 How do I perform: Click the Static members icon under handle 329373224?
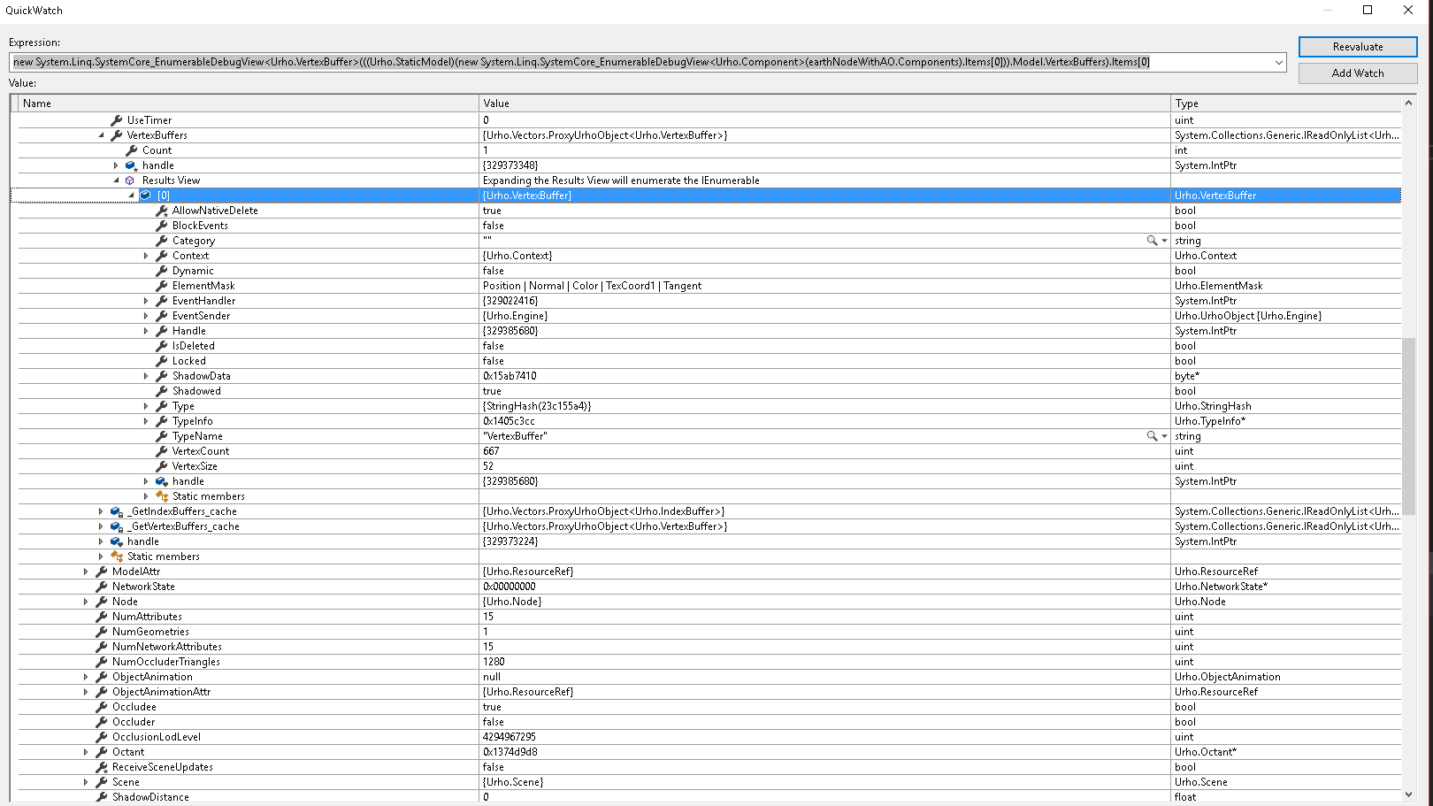pos(116,557)
